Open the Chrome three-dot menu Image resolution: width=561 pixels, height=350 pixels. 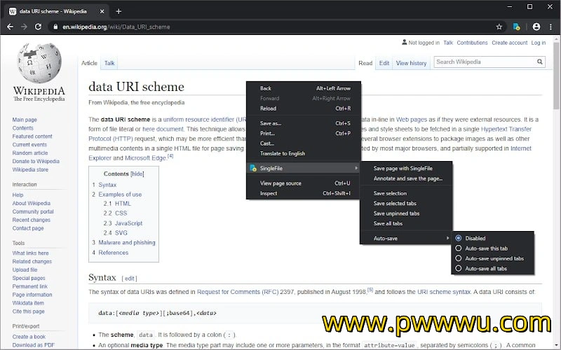[550, 27]
